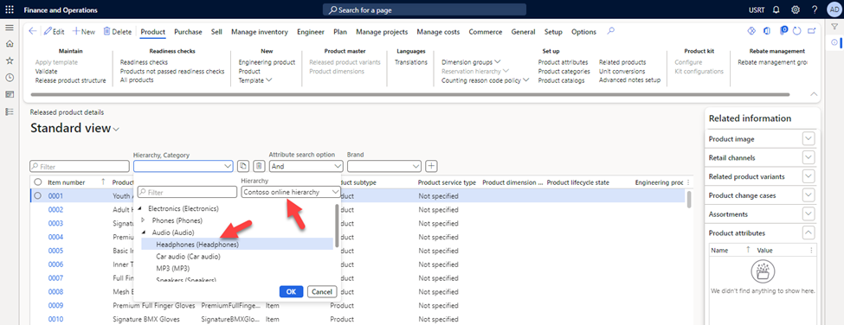Refresh the page with circular arrow
This screenshot has width=844, height=325.
(x=797, y=31)
